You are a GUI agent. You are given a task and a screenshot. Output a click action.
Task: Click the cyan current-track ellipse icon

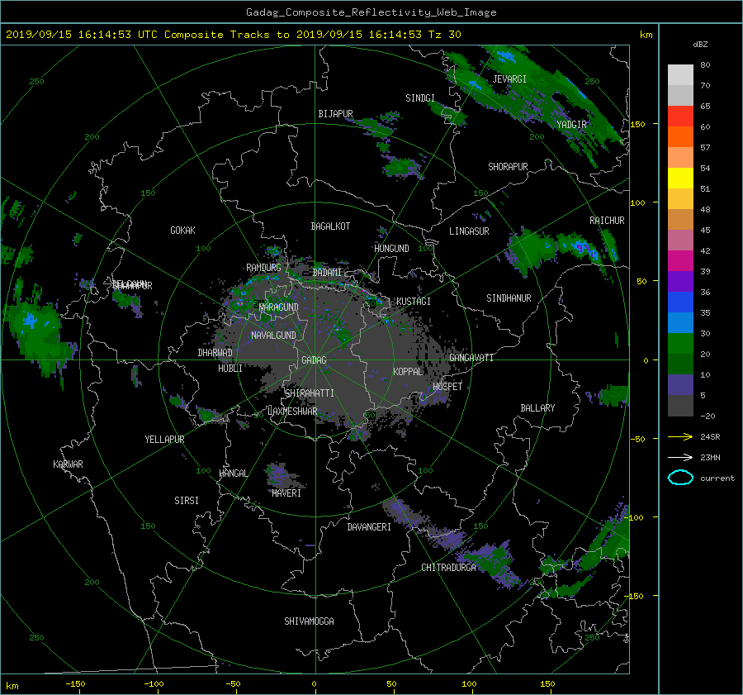tap(680, 478)
